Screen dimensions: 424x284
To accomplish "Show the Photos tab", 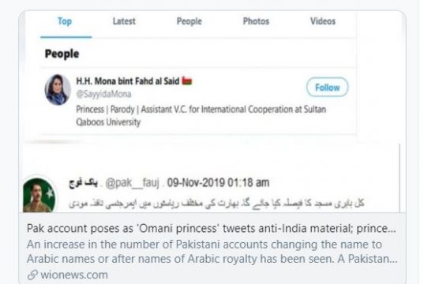I will pyautogui.click(x=256, y=21).
